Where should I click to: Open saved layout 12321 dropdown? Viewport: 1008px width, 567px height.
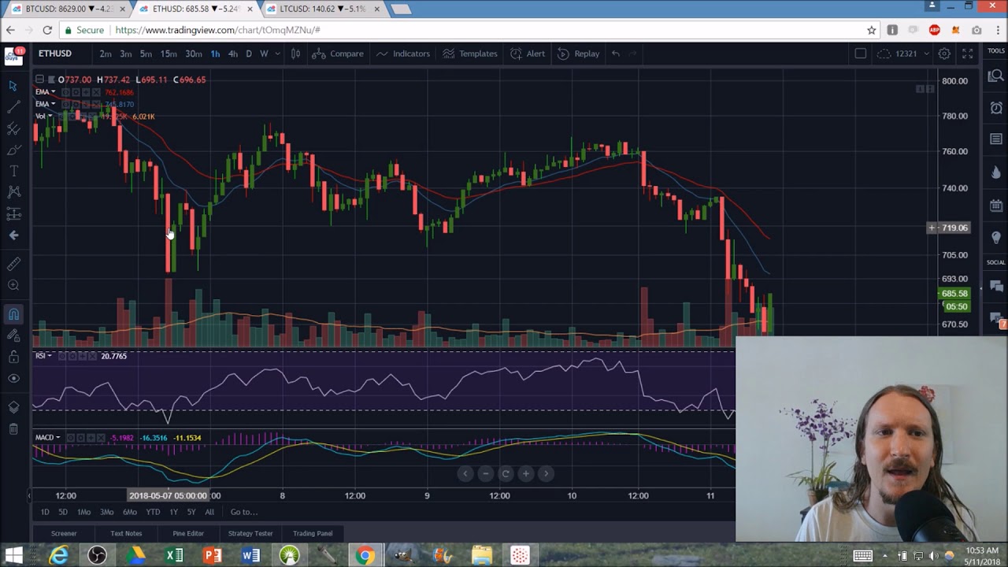[x=904, y=54]
